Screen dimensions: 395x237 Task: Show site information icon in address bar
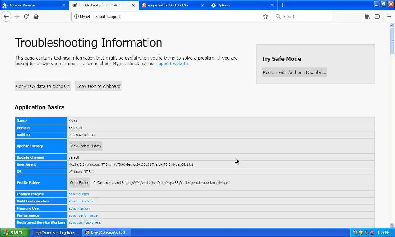76,16
